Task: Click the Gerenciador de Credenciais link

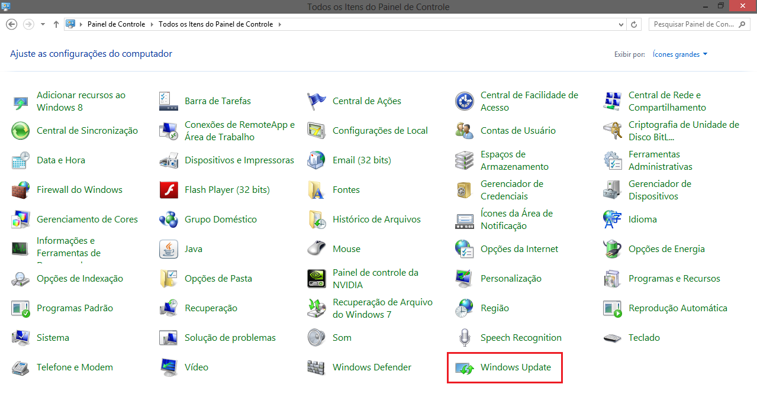Action: tap(512, 190)
